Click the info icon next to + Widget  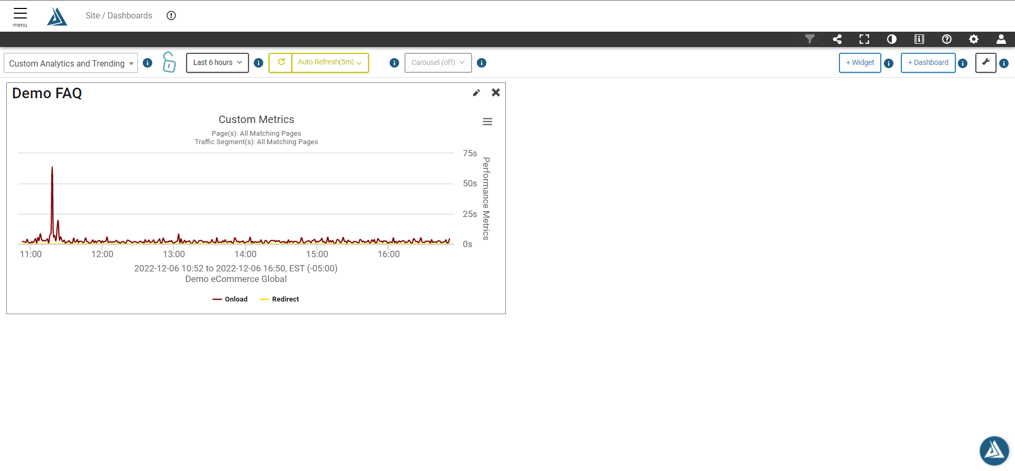point(889,63)
